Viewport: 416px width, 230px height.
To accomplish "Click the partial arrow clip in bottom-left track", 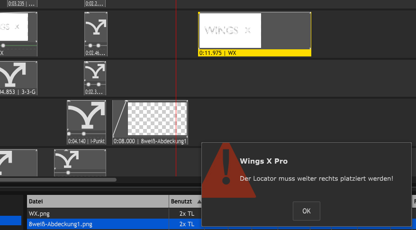I will 18,163.
